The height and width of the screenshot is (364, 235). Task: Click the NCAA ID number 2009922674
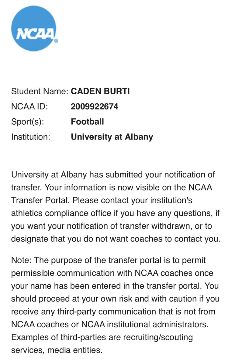pos(95,106)
